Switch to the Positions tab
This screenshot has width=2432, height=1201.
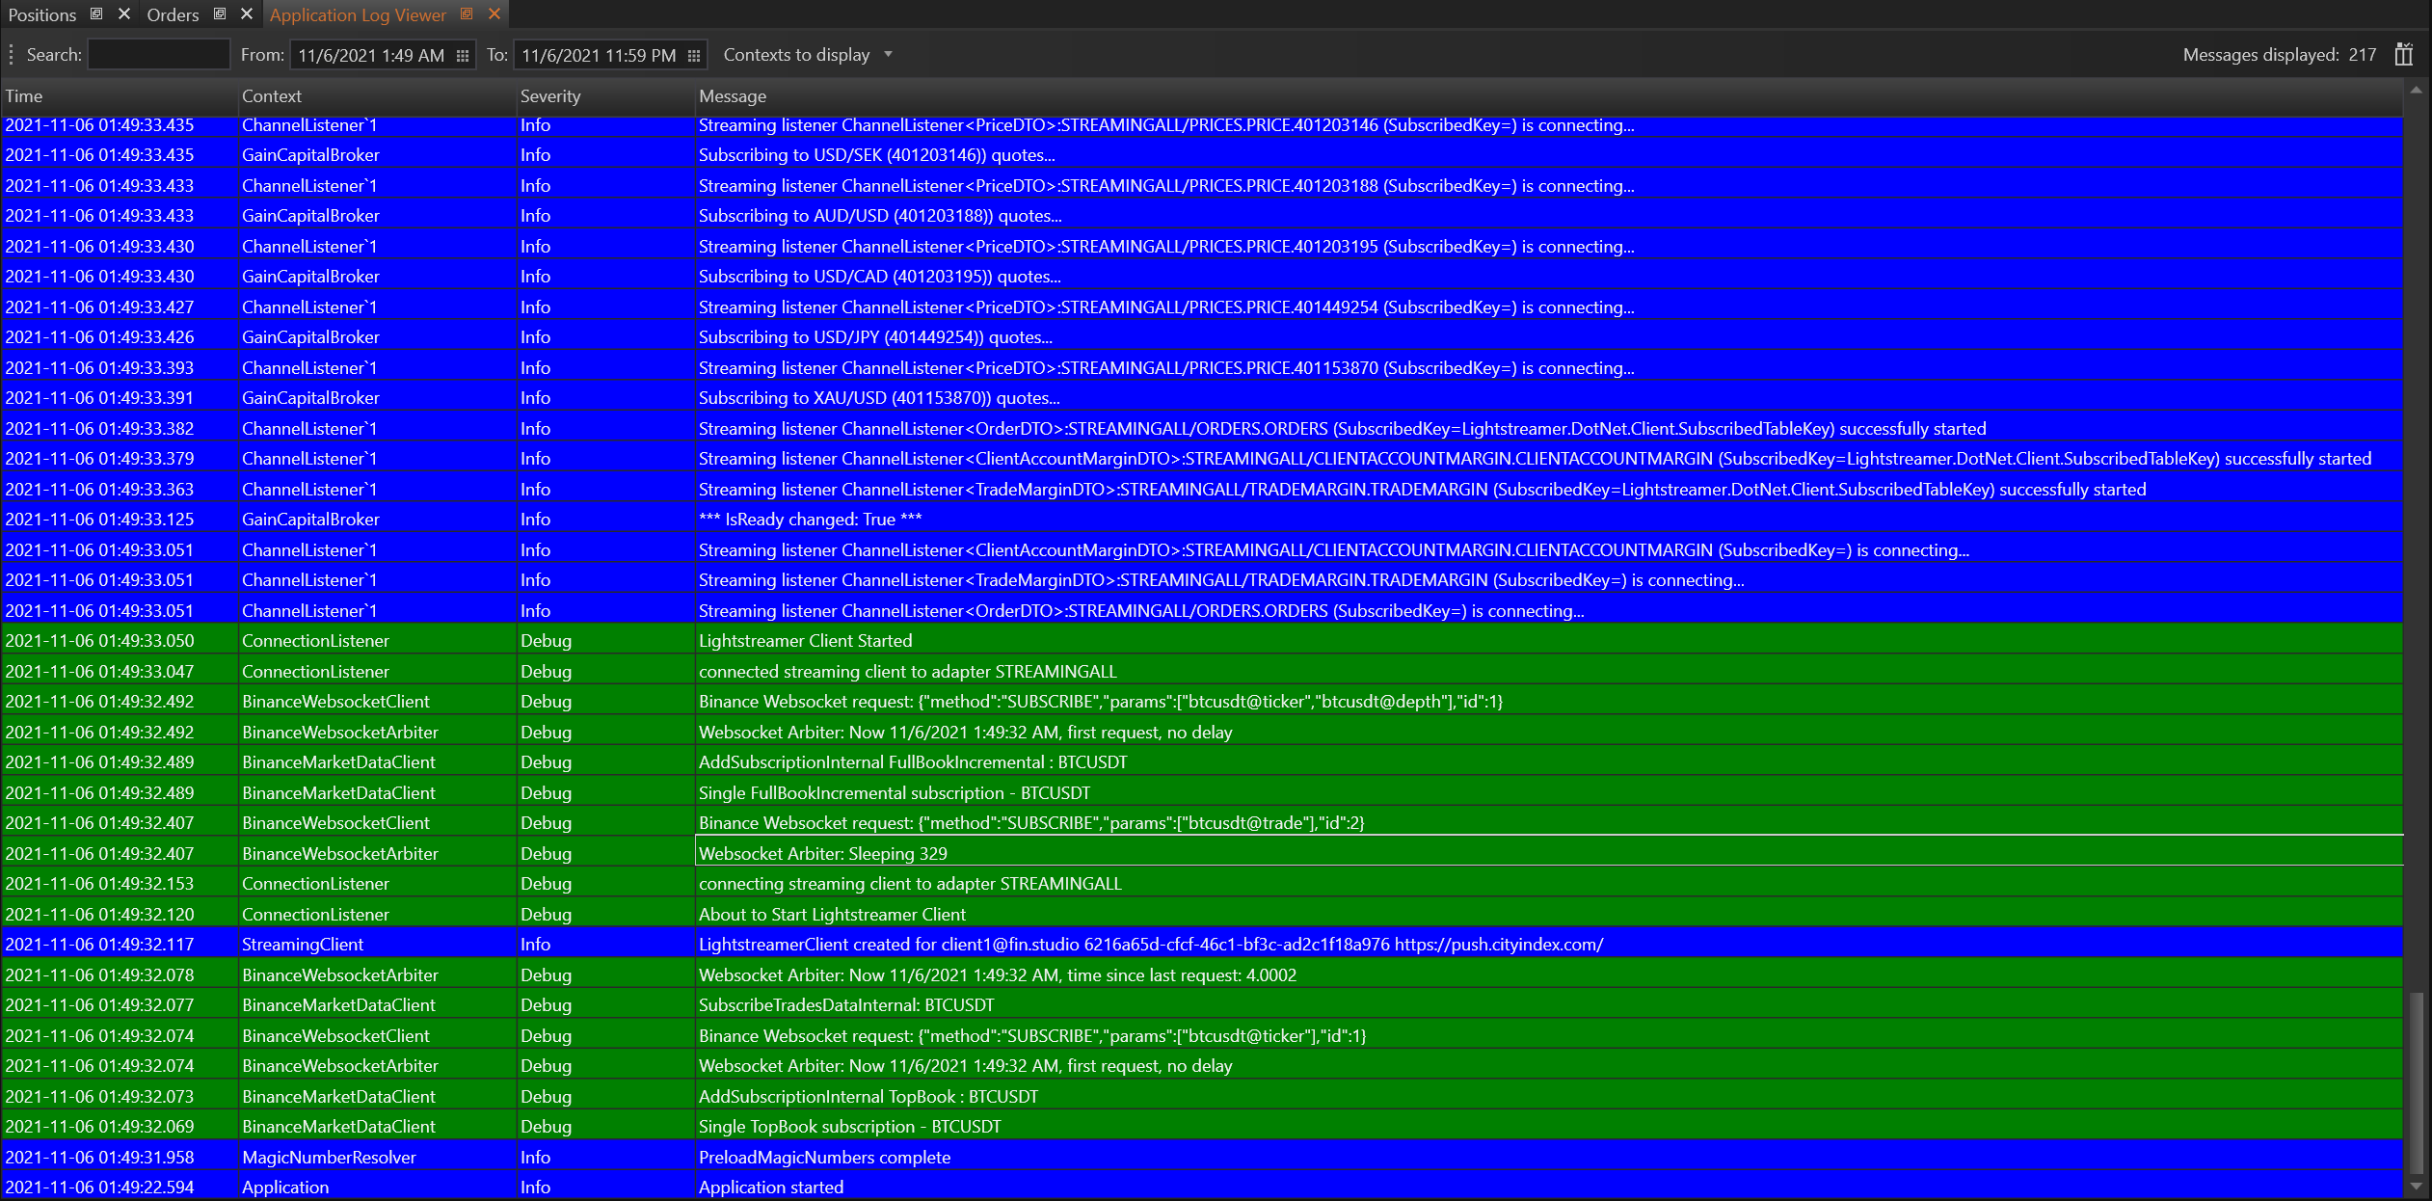pyautogui.click(x=42, y=14)
